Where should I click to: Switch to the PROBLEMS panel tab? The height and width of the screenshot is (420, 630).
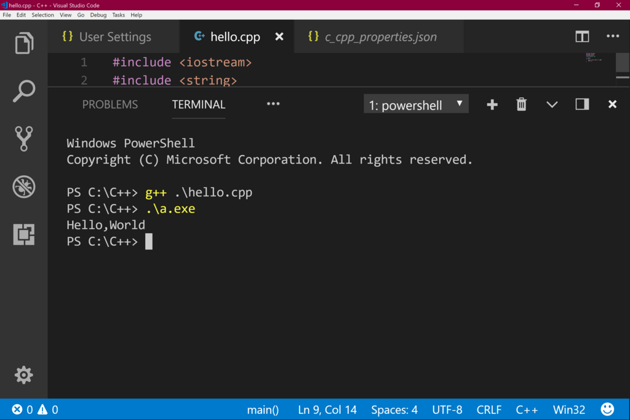tap(110, 105)
